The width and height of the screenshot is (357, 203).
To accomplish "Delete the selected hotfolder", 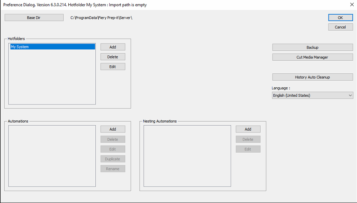I will 113,57.
